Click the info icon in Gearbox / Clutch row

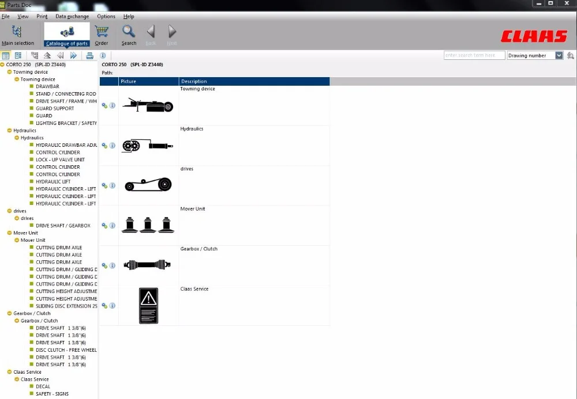(x=113, y=265)
